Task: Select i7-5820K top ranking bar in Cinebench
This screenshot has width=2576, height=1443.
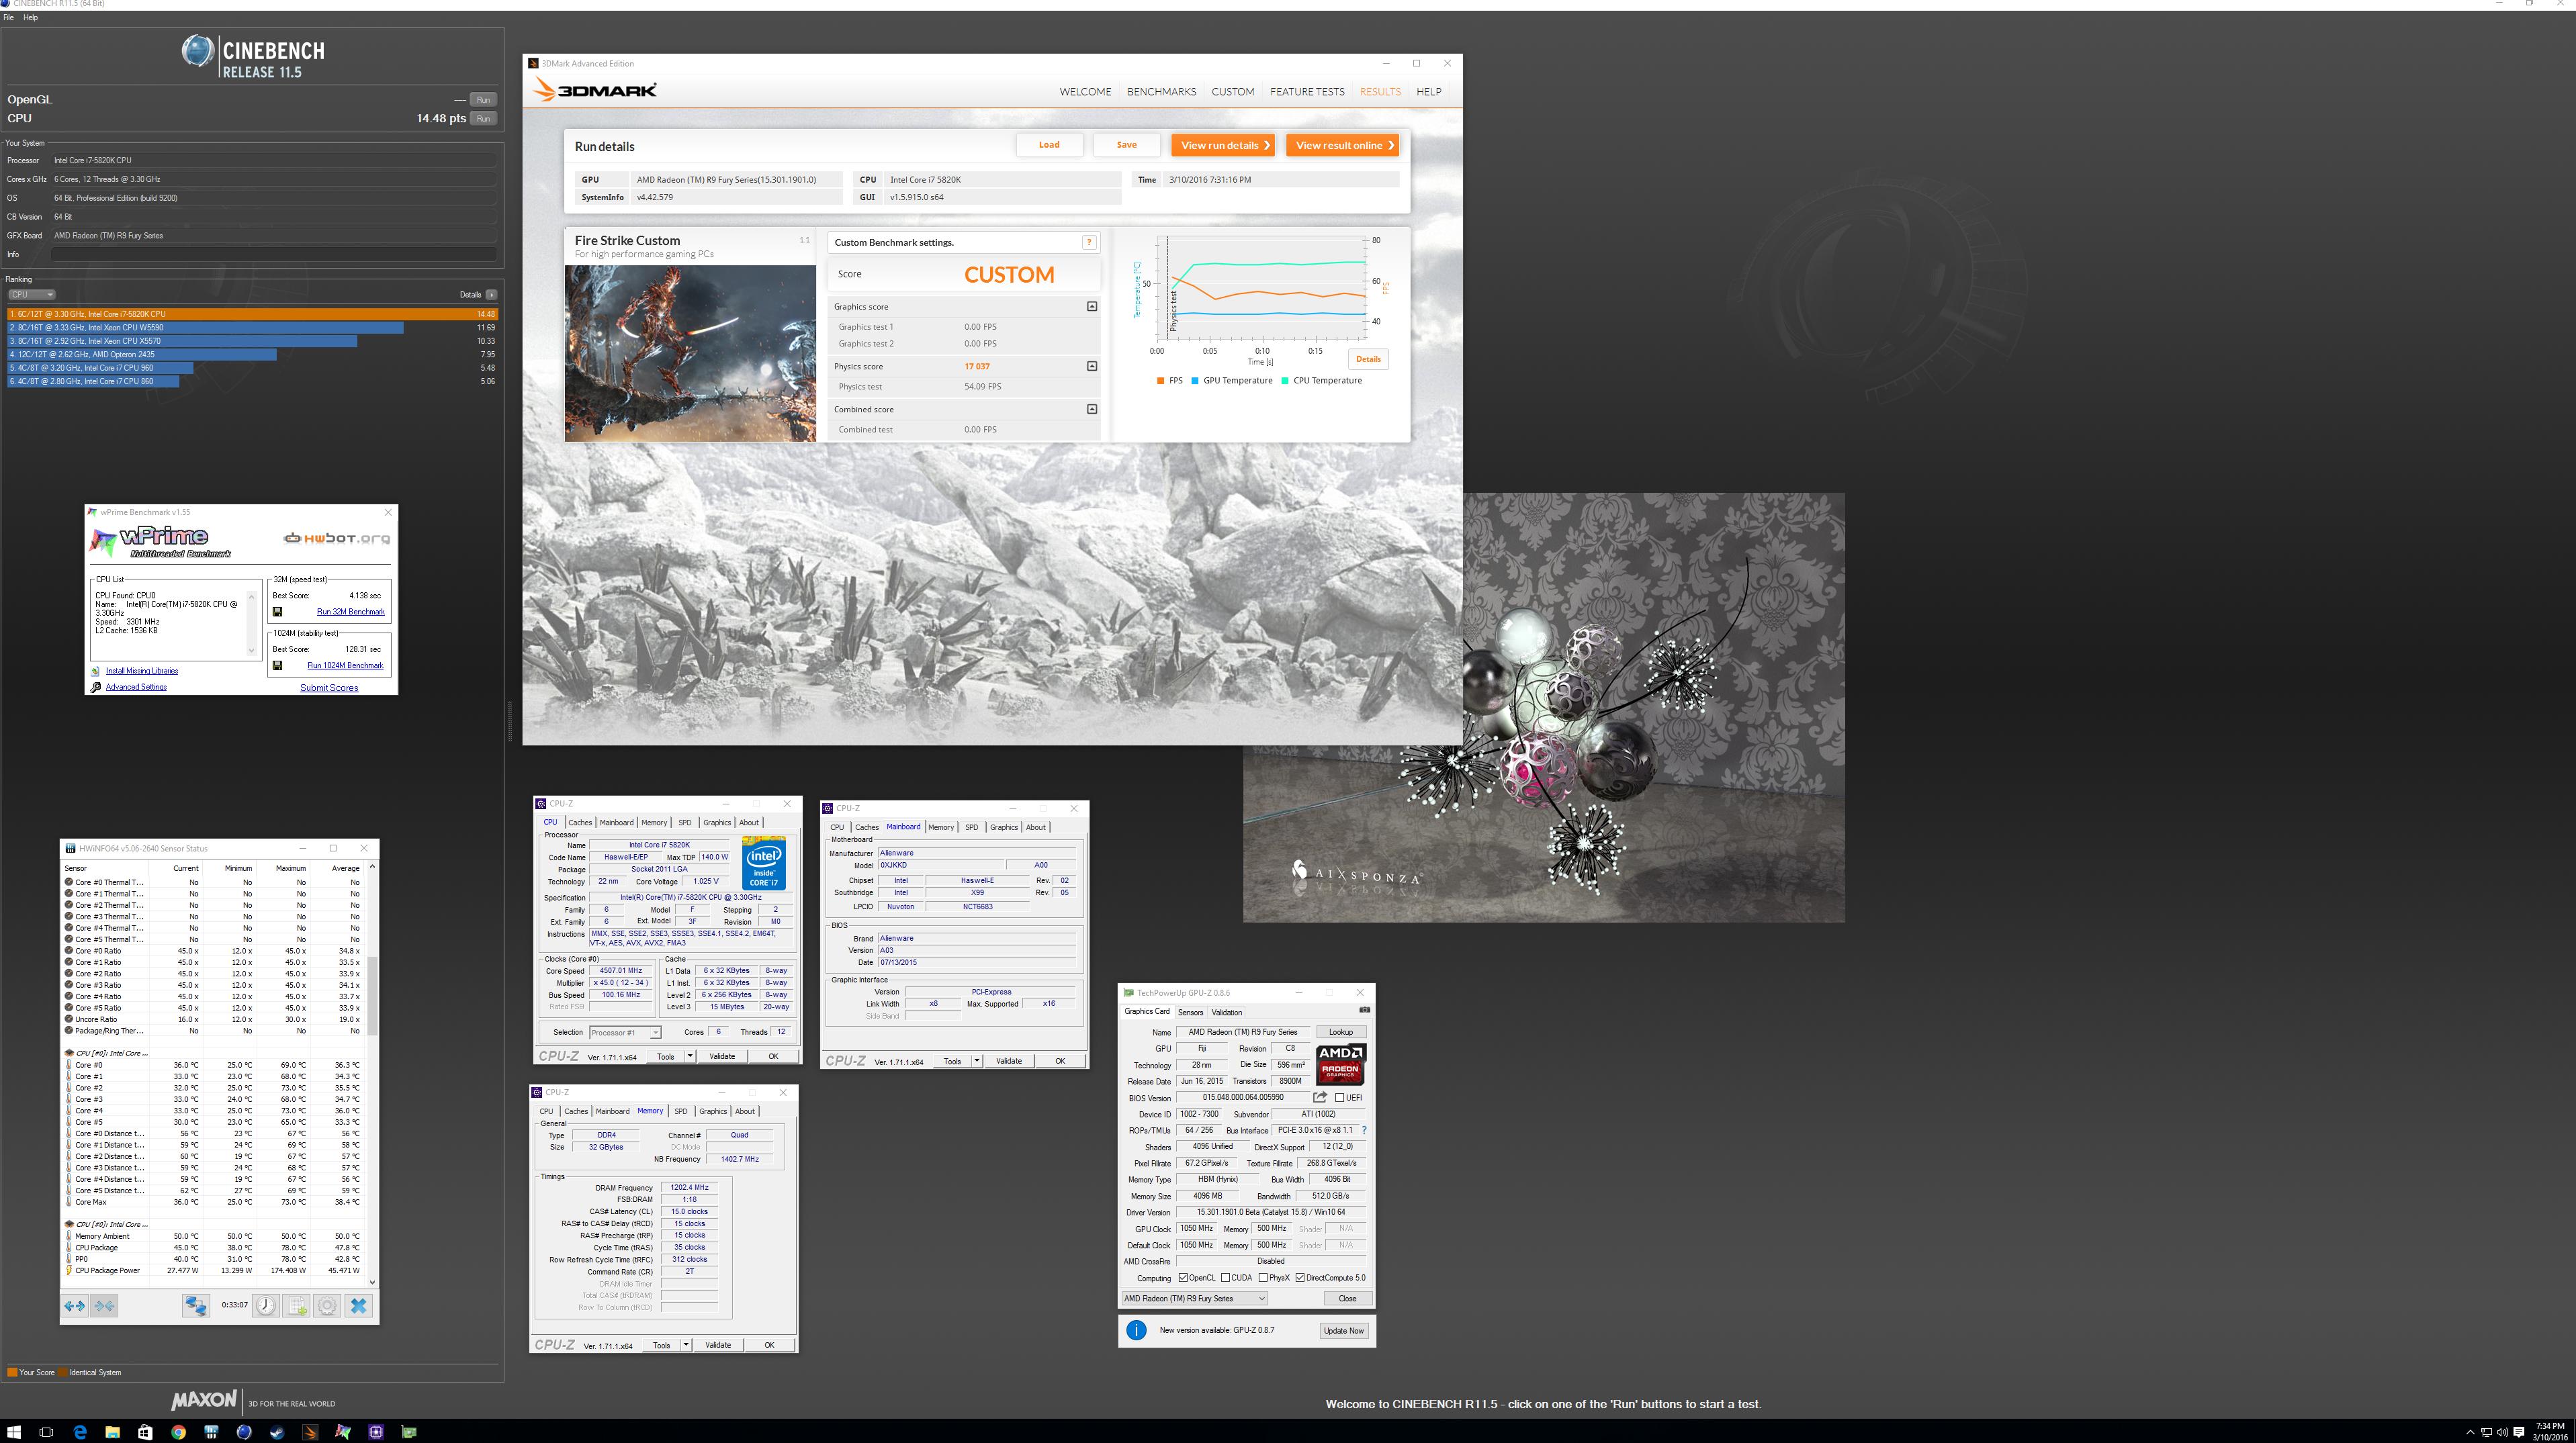Action: (x=252, y=314)
